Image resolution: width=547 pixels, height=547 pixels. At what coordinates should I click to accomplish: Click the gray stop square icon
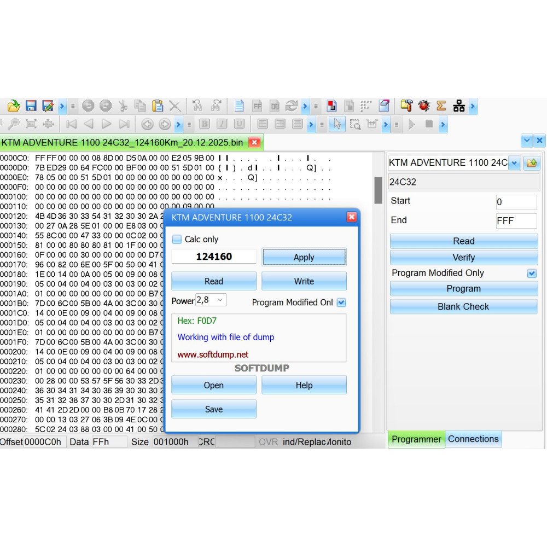[x=429, y=124]
